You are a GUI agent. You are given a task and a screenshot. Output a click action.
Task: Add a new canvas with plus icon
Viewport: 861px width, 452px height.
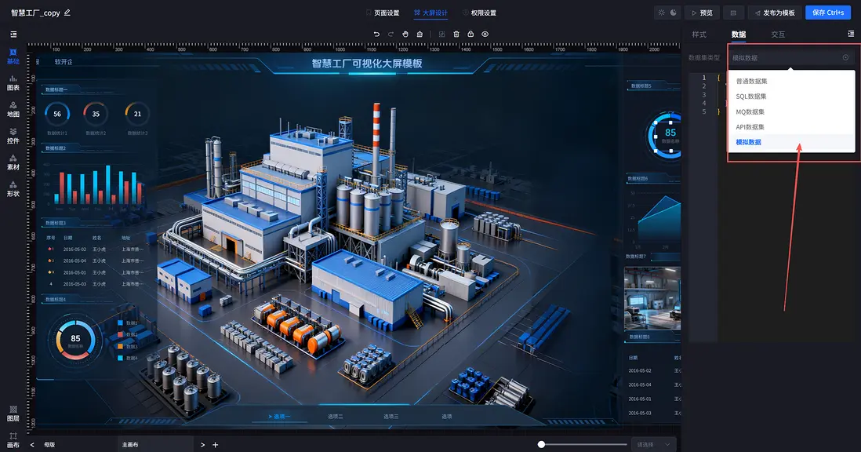(x=215, y=445)
